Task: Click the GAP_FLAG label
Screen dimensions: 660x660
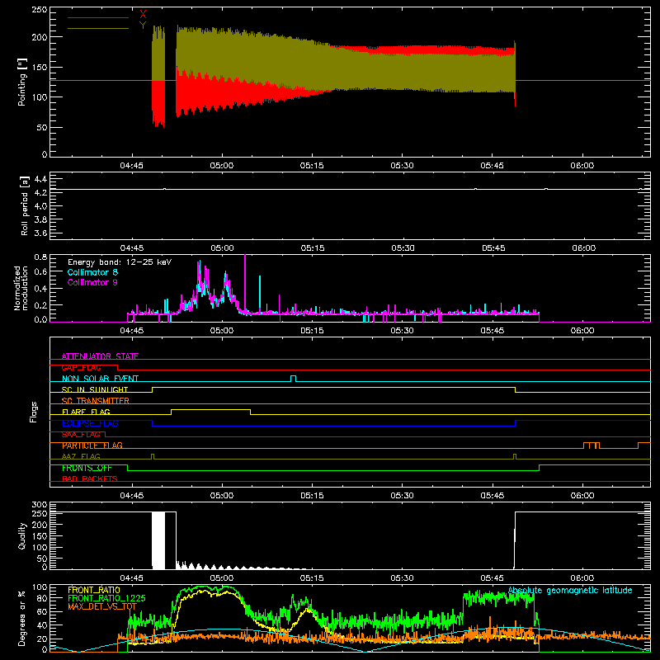Action: pos(81,367)
